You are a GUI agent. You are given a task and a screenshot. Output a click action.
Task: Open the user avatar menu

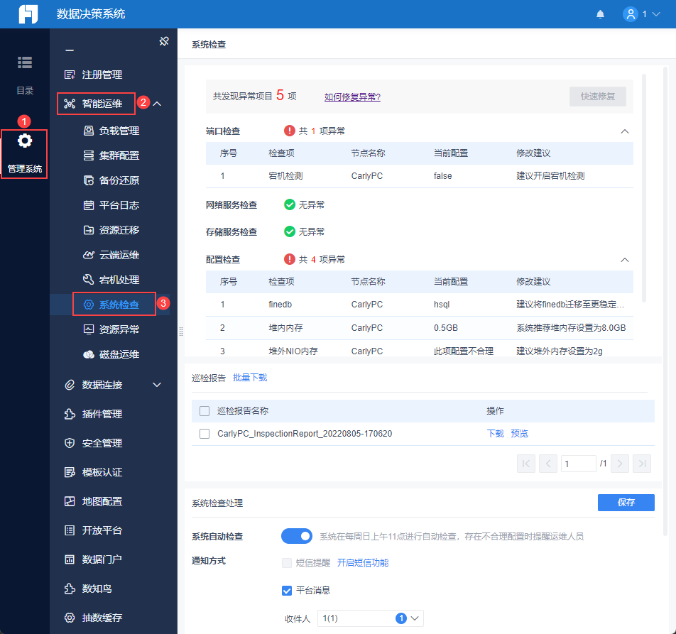click(x=630, y=14)
